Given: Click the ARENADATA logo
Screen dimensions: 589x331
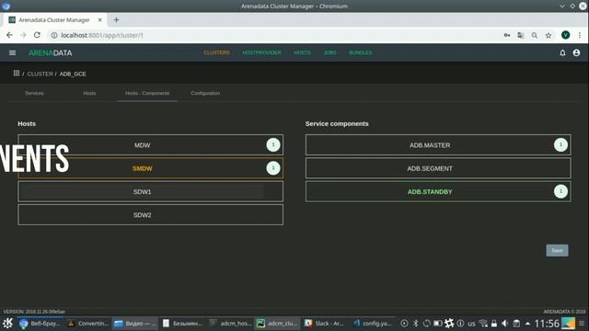Looking at the screenshot, I should tap(51, 53).
